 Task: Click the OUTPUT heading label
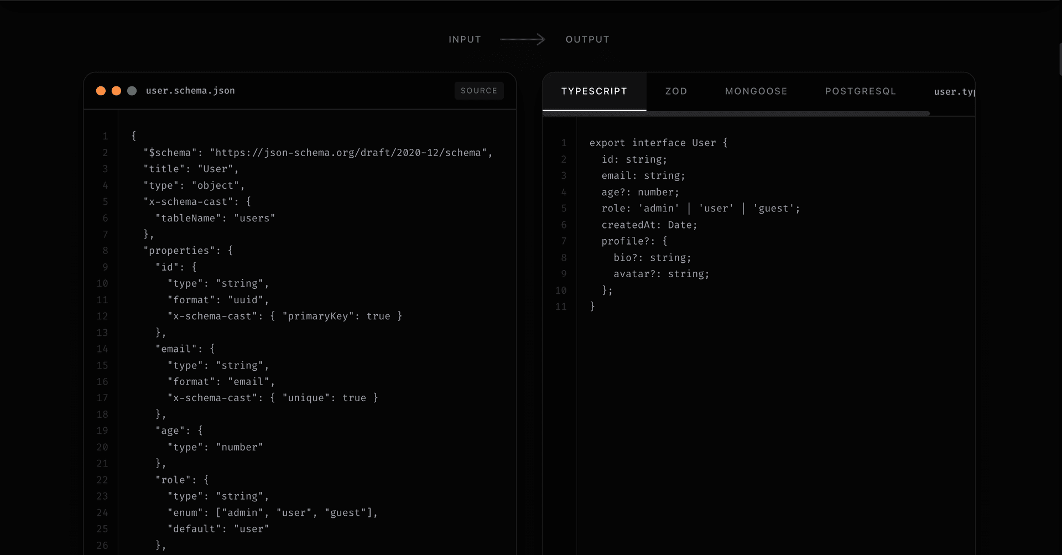tap(587, 39)
